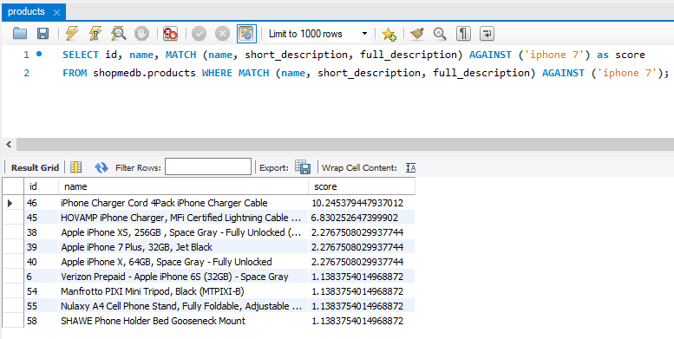Rollback transaction X icon
Screen dimensions: 674x339
pos(222,34)
